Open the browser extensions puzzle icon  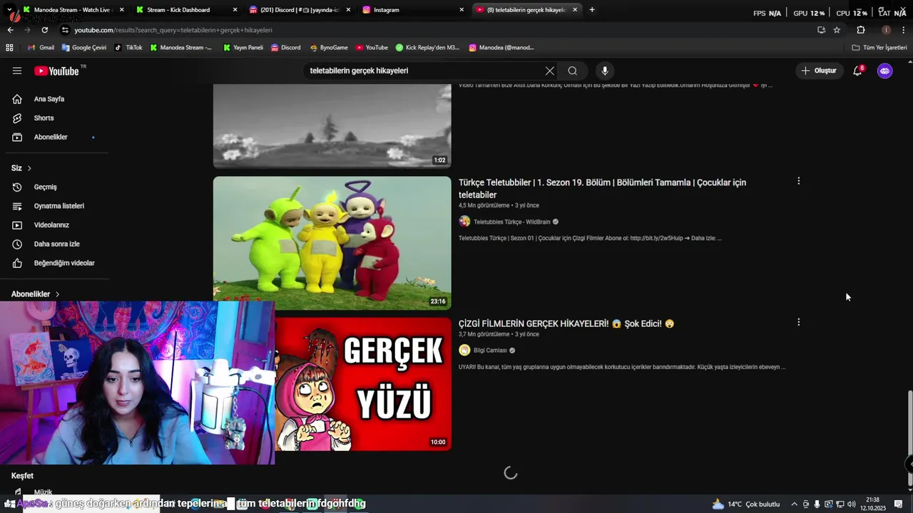861,30
